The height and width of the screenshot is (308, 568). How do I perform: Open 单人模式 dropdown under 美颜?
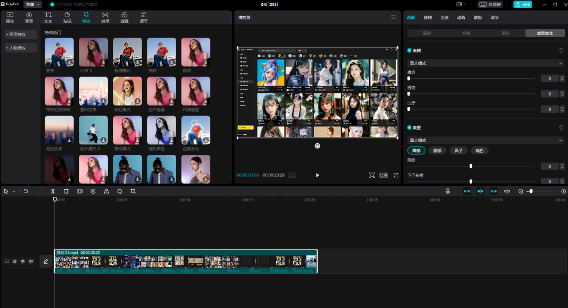485,63
